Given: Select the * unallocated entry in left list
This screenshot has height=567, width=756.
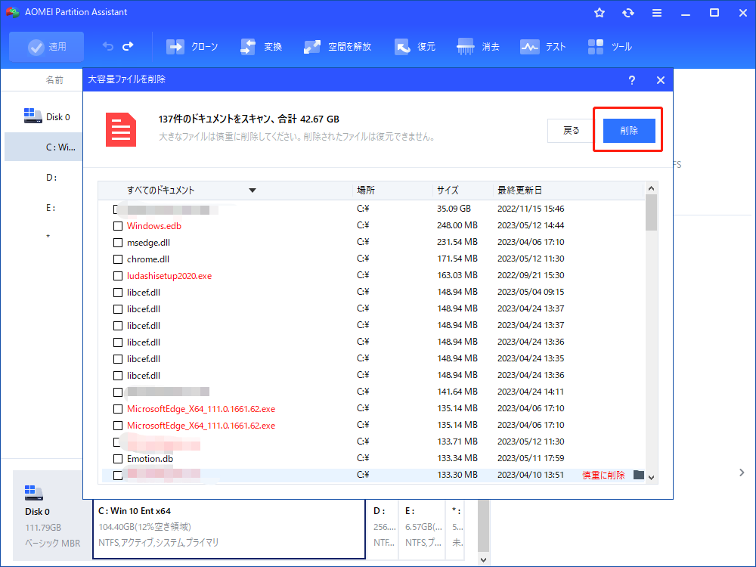Looking at the screenshot, I should click(48, 237).
